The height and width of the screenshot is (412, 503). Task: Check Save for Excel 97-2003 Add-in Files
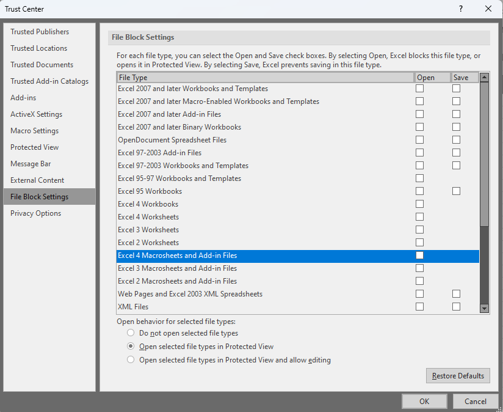[x=456, y=153]
